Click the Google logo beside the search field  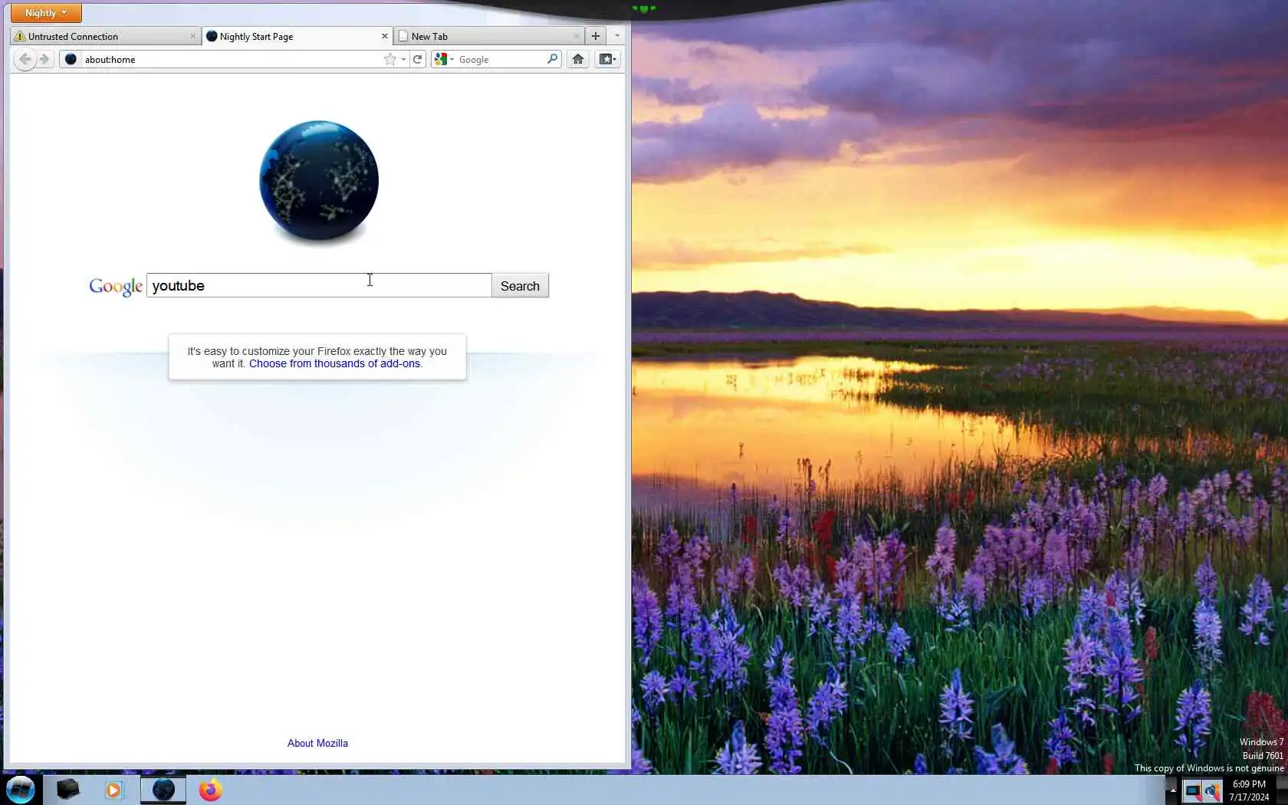click(116, 286)
